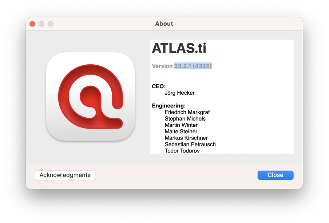Click the red window close button
Image resolution: width=329 pixels, height=223 pixels.
(32, 24)
